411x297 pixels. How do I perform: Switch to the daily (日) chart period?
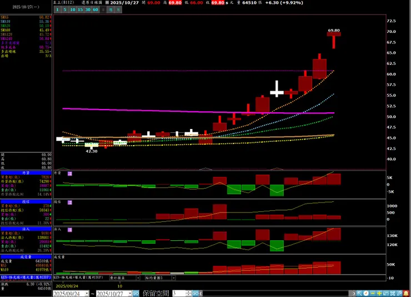point(103,9)
